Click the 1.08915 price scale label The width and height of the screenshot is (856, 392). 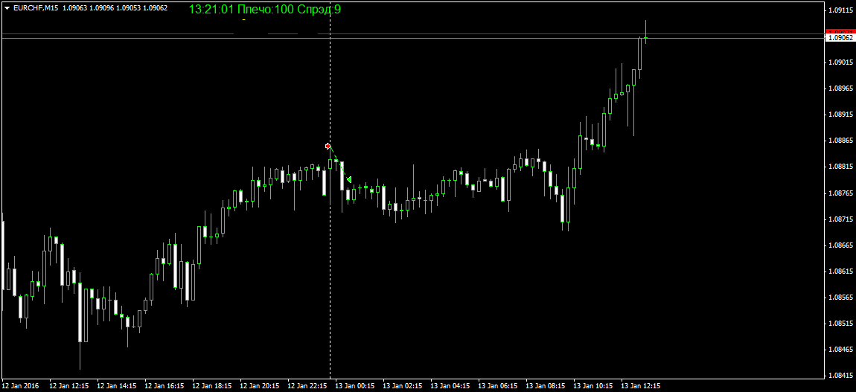tap(841, 115)
